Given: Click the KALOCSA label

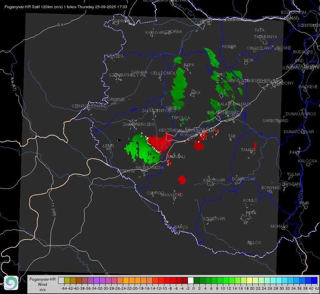Looking at the screenshot, I should (307, 161).
